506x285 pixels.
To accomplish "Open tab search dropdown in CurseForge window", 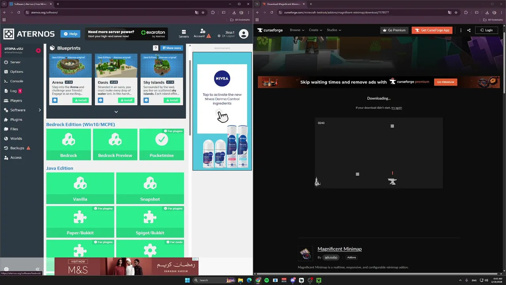I will [257, 4].
